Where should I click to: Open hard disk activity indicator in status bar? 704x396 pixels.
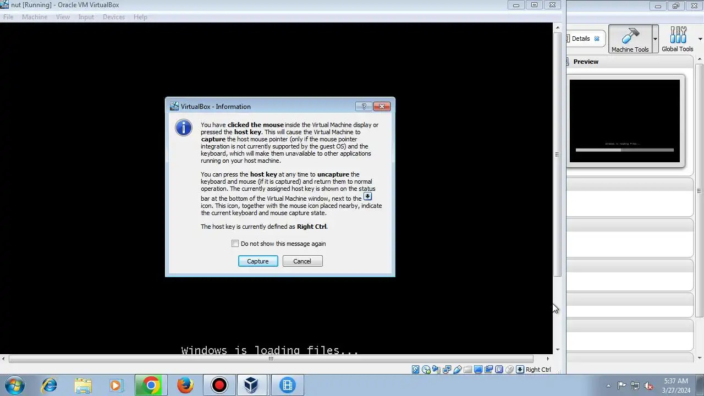(x=416, y=370)
